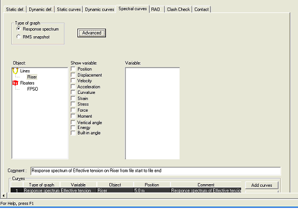The image size is (298, 209).
Task: Open the Static def. tab
Action: 15,9
